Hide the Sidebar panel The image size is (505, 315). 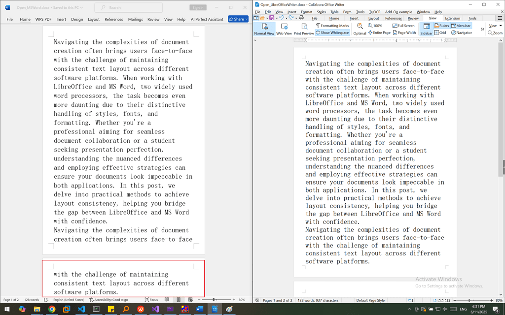426,29
